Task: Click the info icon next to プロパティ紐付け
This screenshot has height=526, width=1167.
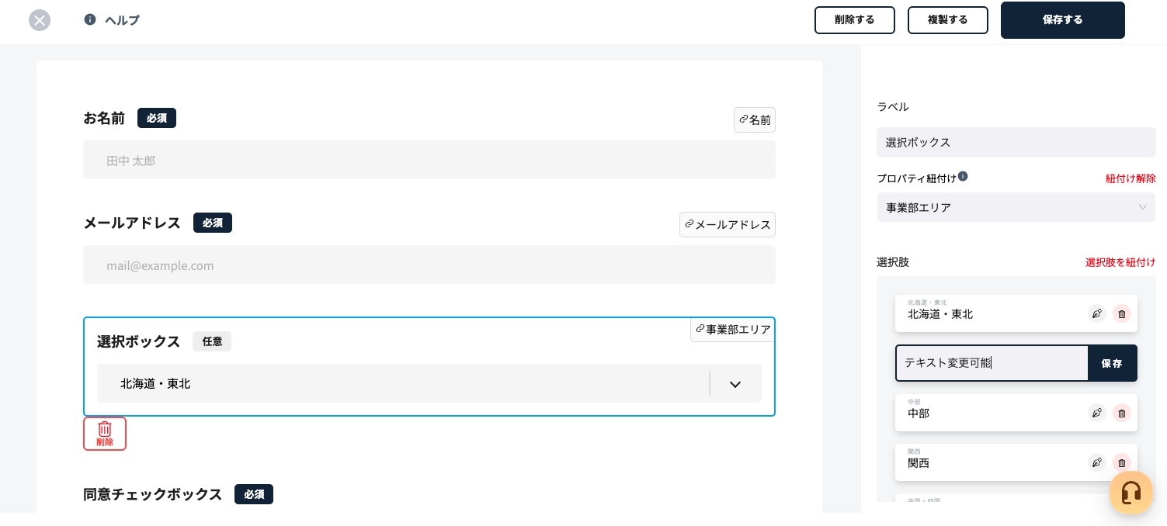Action: 963,176
